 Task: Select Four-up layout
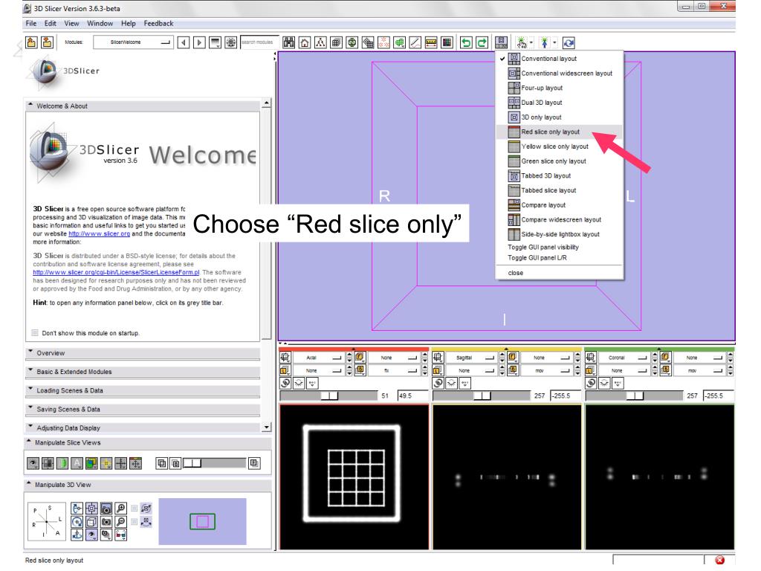(x=559, y=88)
